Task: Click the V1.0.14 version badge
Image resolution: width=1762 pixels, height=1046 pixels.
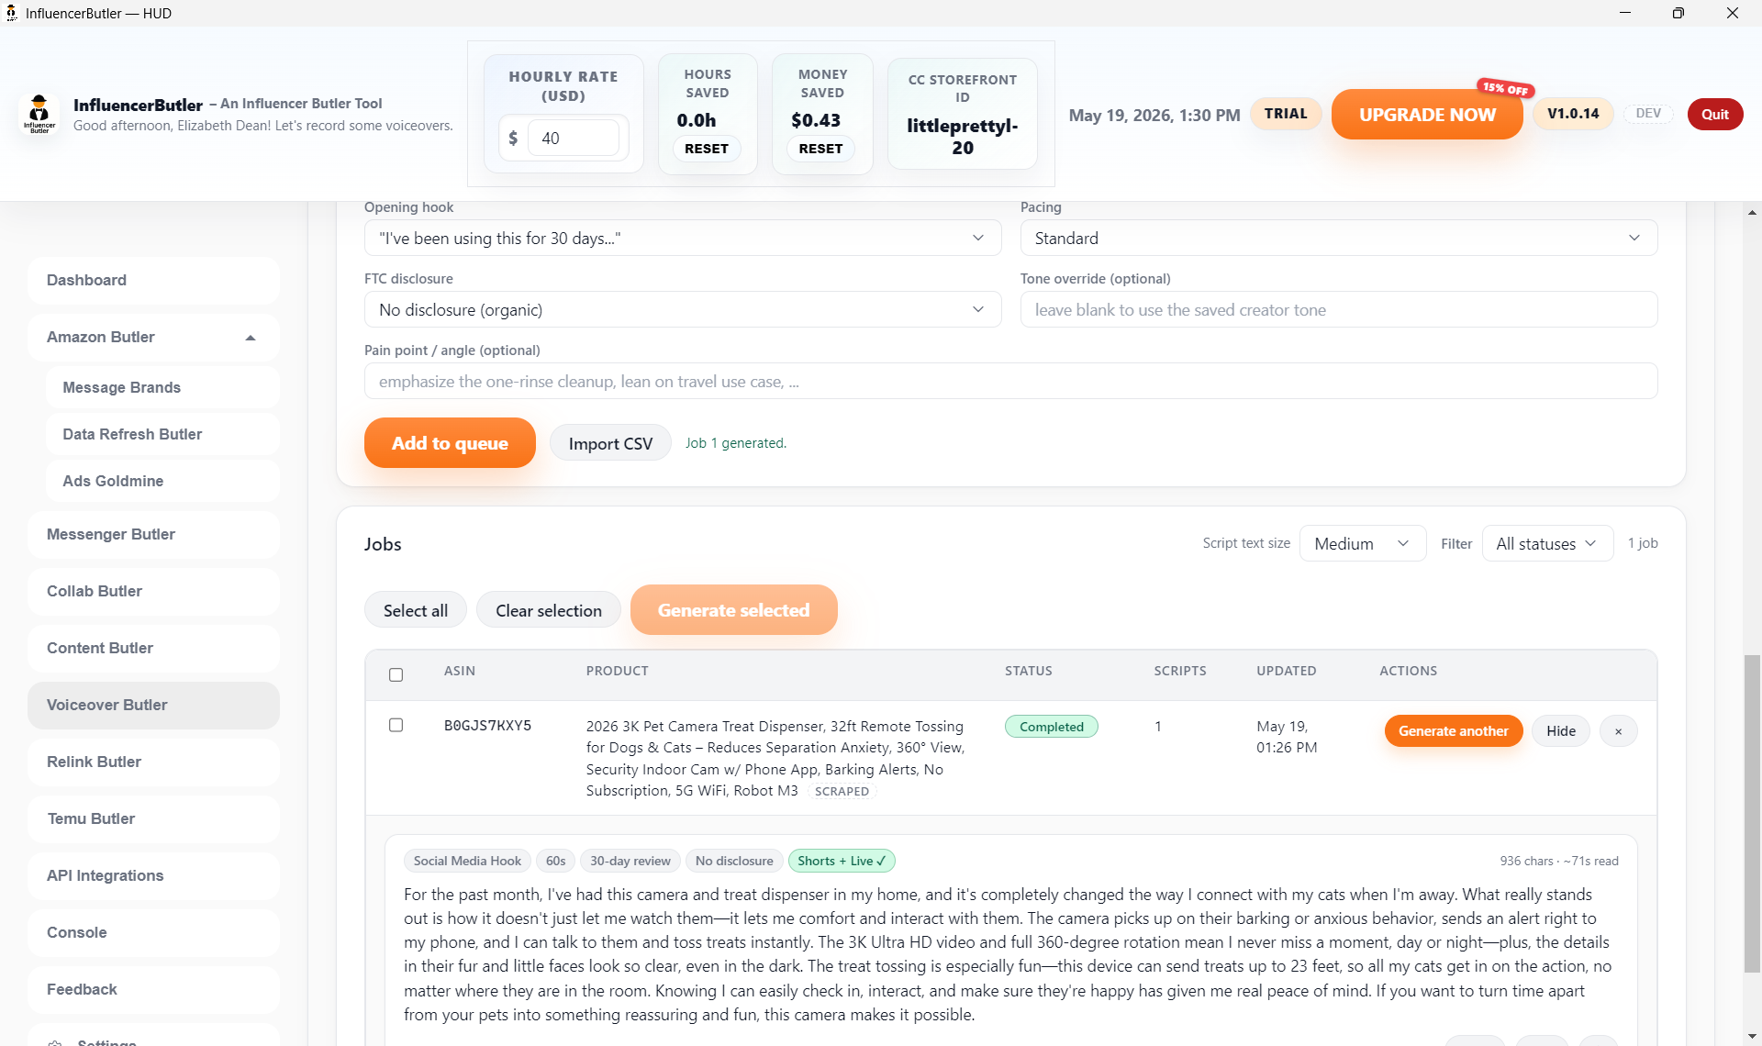Action: click(x=1572, y=114)
